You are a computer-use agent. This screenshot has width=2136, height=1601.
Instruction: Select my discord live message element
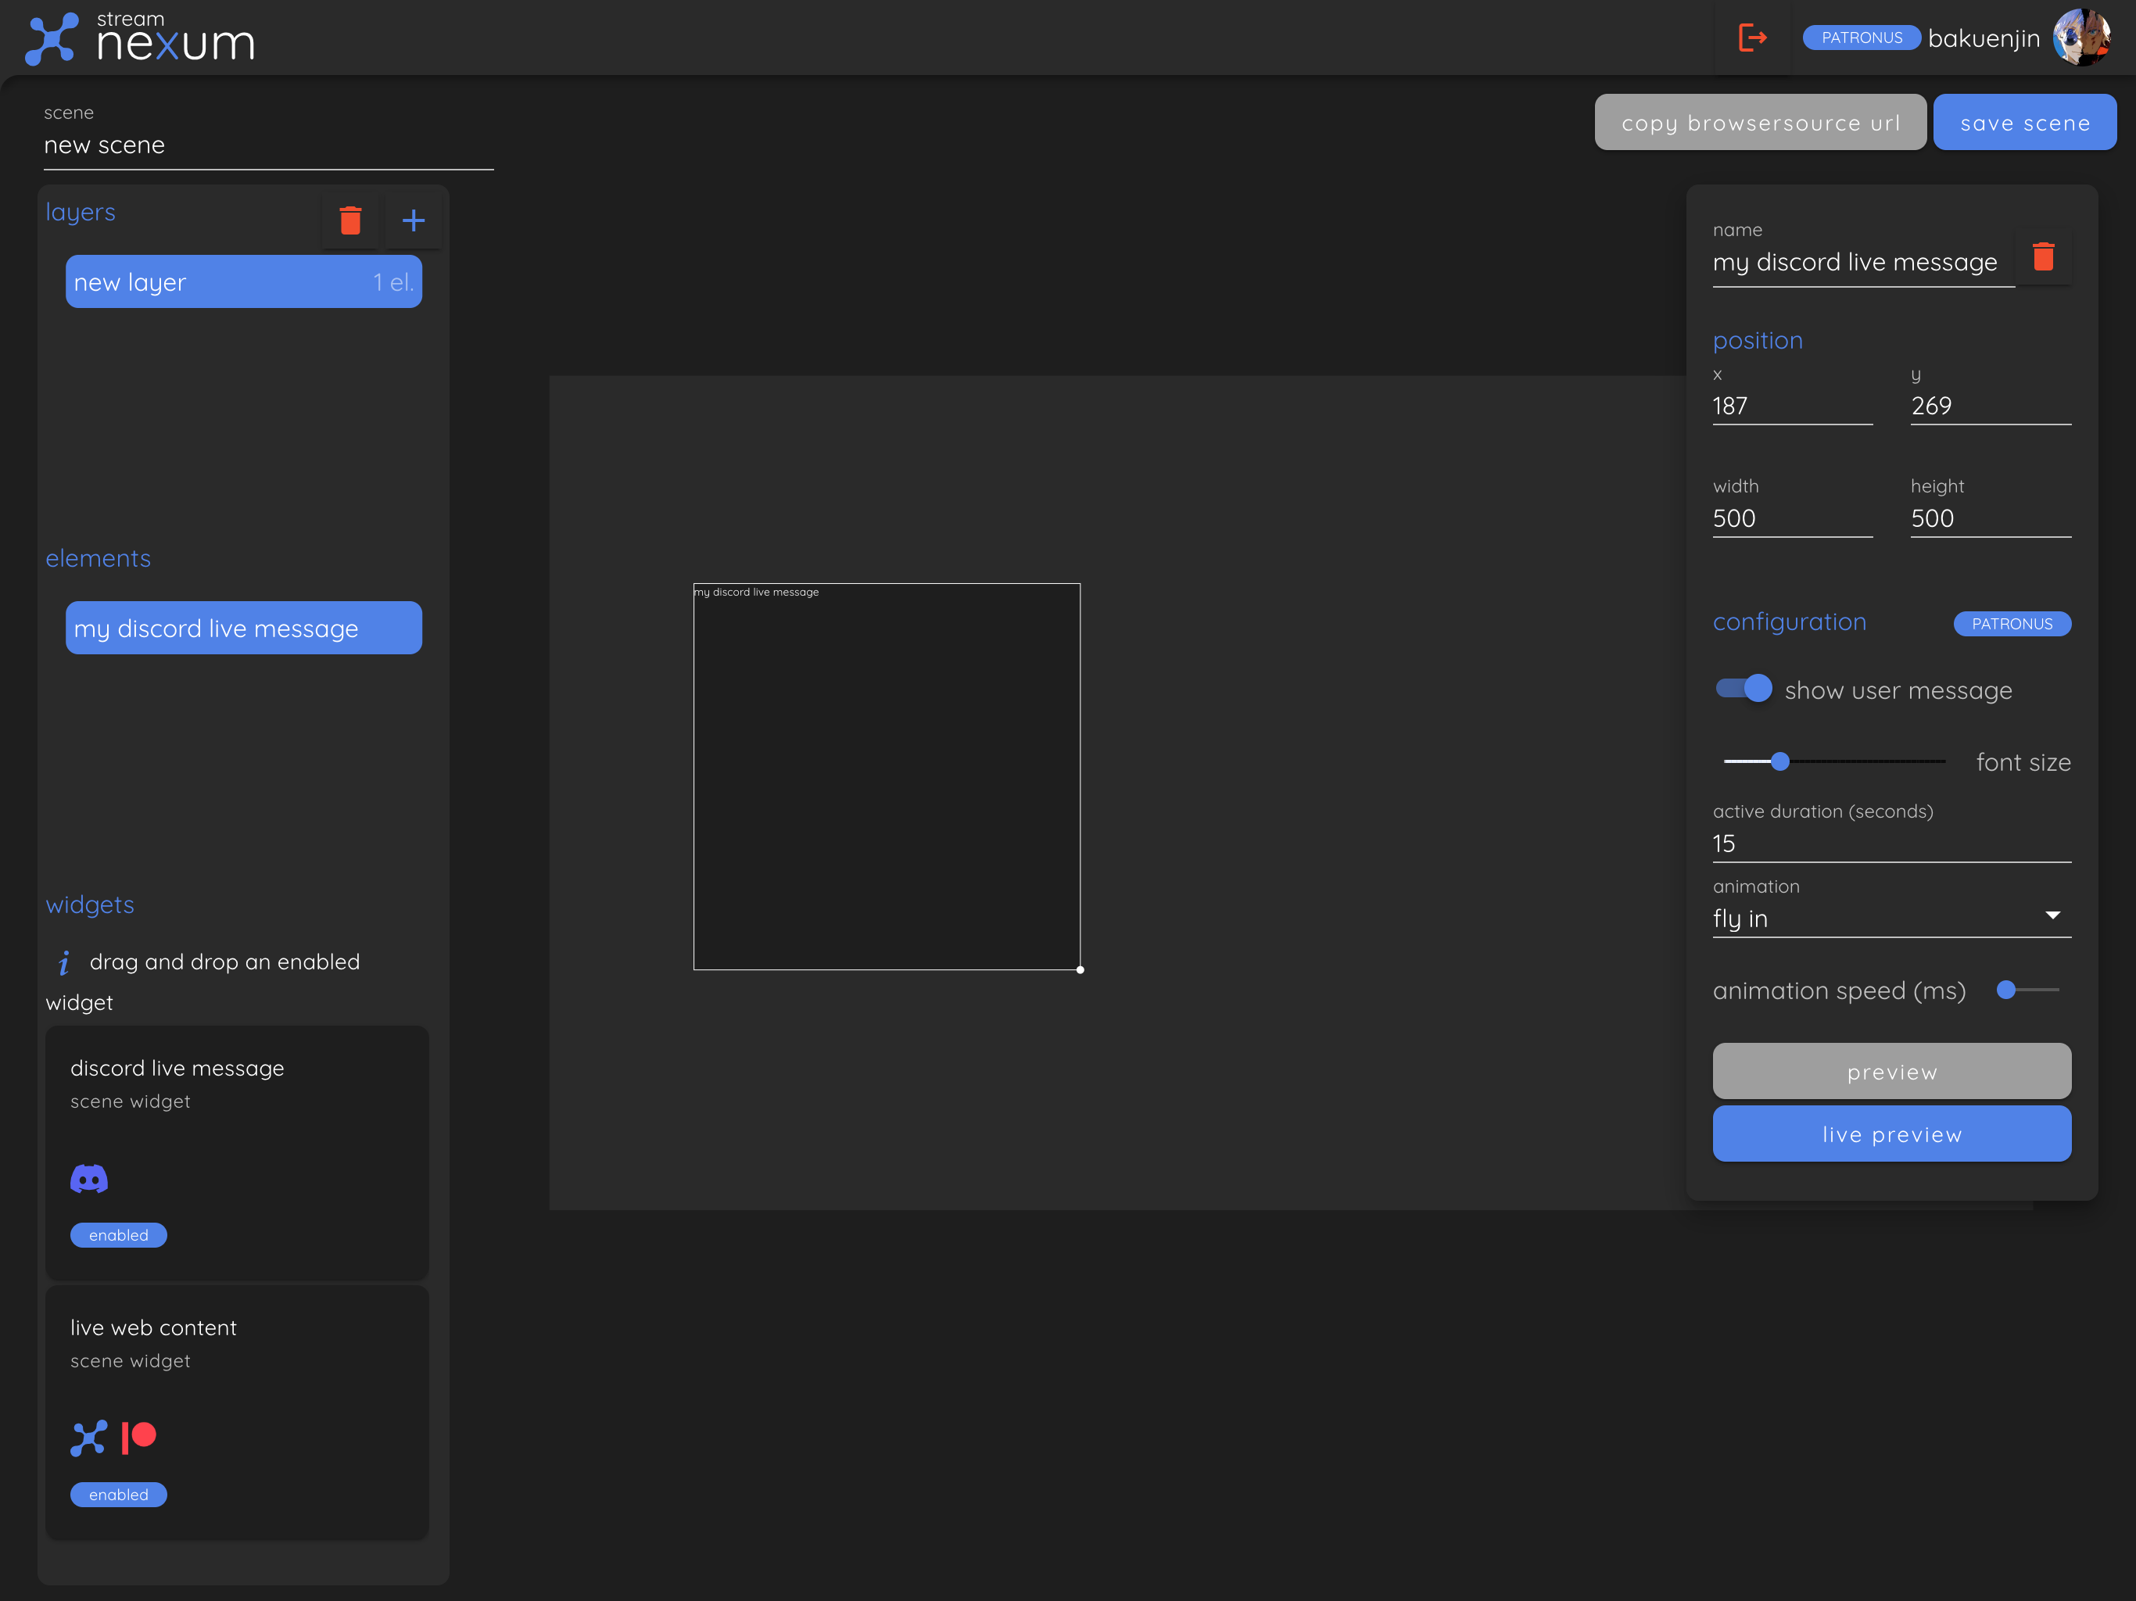(x=243, y=629)
